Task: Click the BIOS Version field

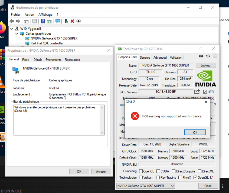Action: tap(166, 92)
